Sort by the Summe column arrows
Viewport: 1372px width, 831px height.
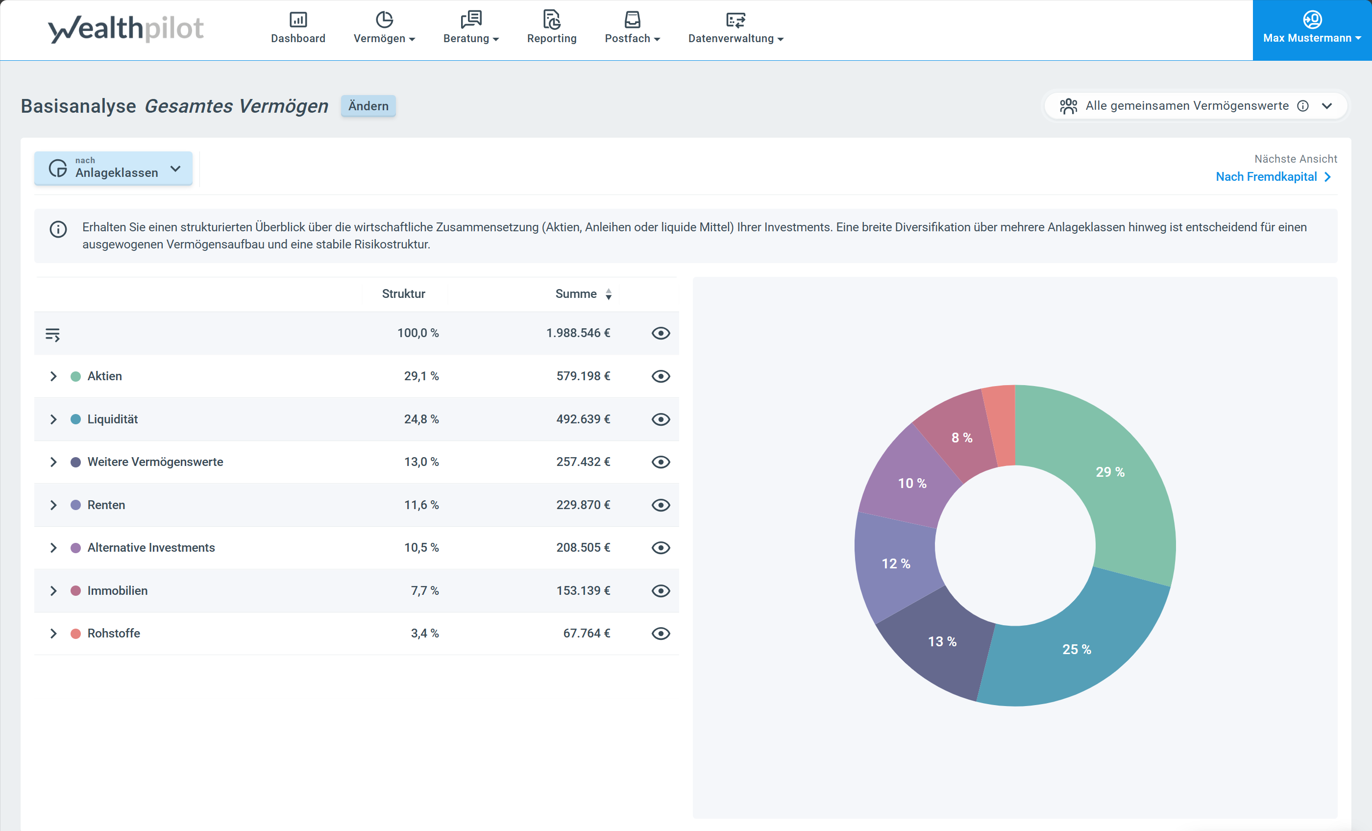pos(609,294)
